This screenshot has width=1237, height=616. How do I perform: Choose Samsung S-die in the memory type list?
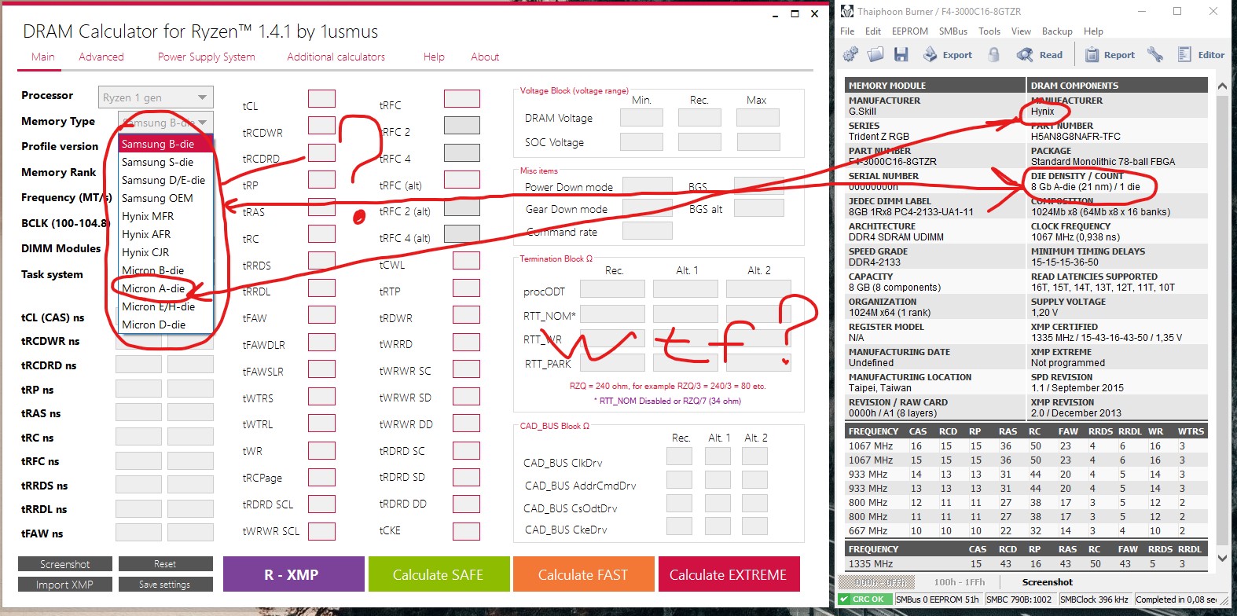(x=166, y=162)
